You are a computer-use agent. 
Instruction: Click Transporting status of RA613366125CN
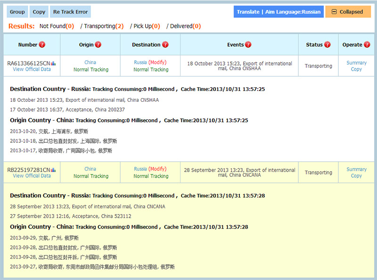[x=319, y=66]
